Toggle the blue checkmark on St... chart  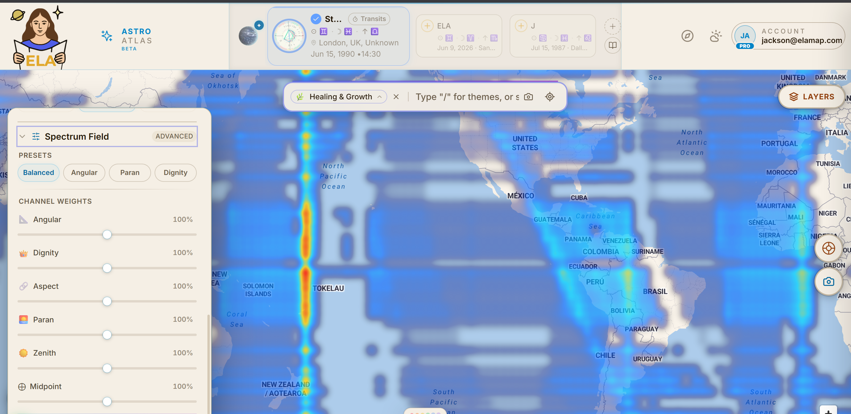pyautogui.click(x=316, y=19)
